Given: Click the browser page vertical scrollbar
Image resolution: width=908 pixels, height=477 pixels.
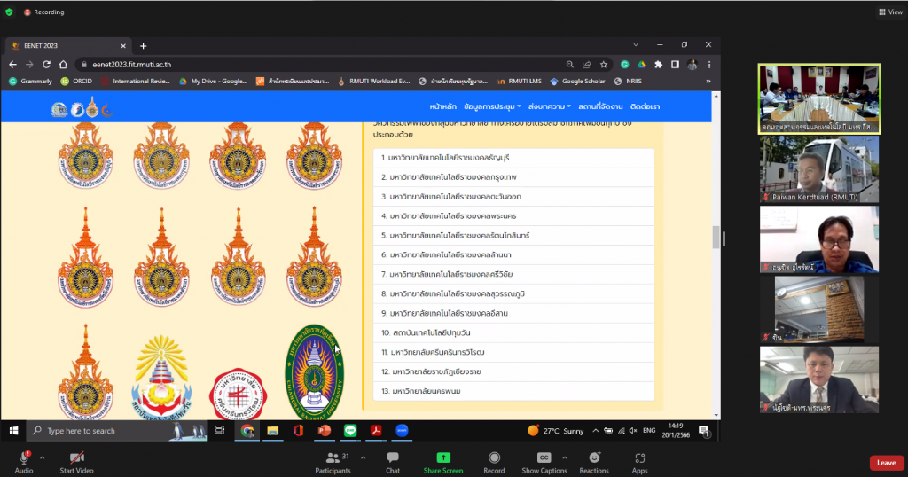Looking at the screenshot, I should 716,238.
